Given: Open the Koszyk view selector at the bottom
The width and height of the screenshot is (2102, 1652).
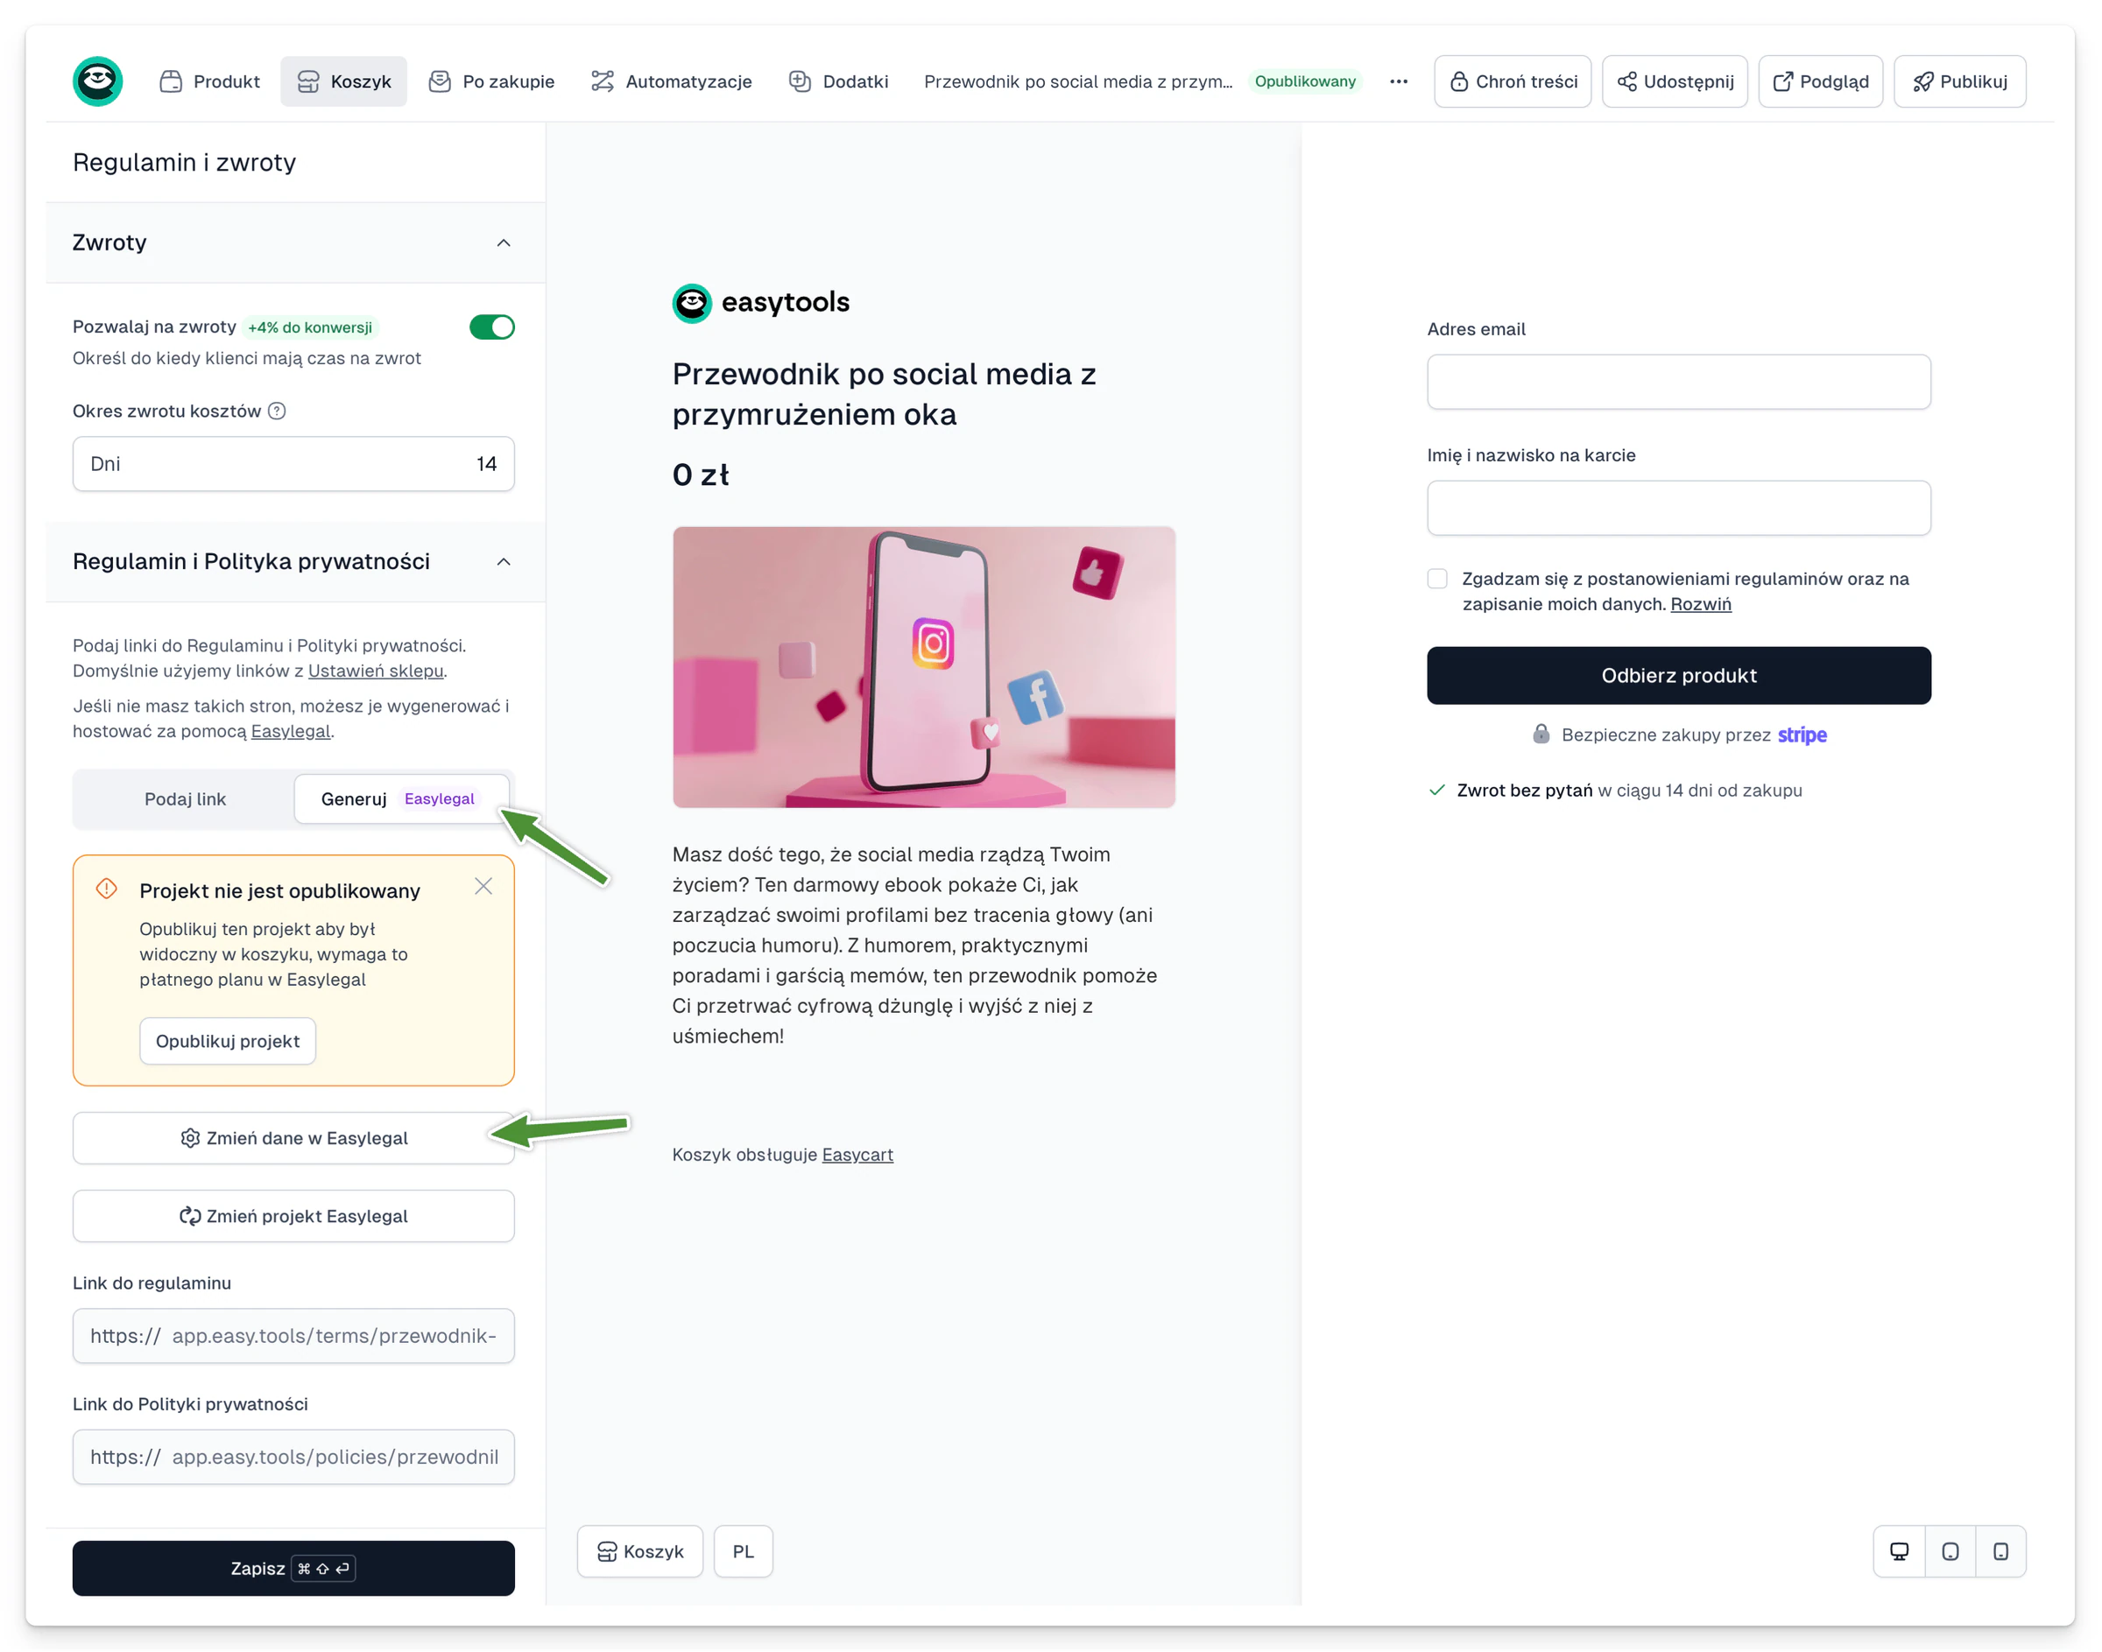Looking at the screenshot, I should pyautogui.click(x=639, y=1551).
